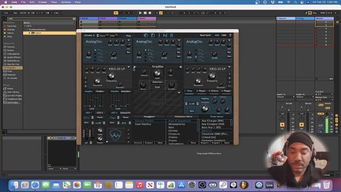Select the Bass preset category

171,127
